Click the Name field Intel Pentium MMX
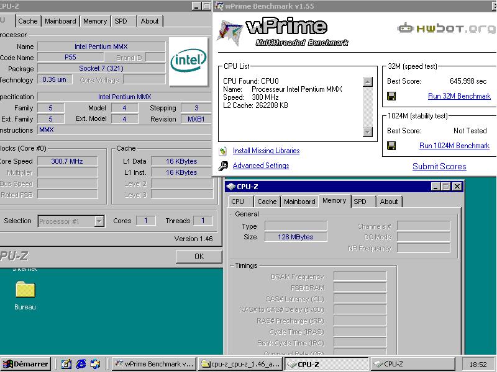The width and height of the screenshot is (497, 372). 101,46
